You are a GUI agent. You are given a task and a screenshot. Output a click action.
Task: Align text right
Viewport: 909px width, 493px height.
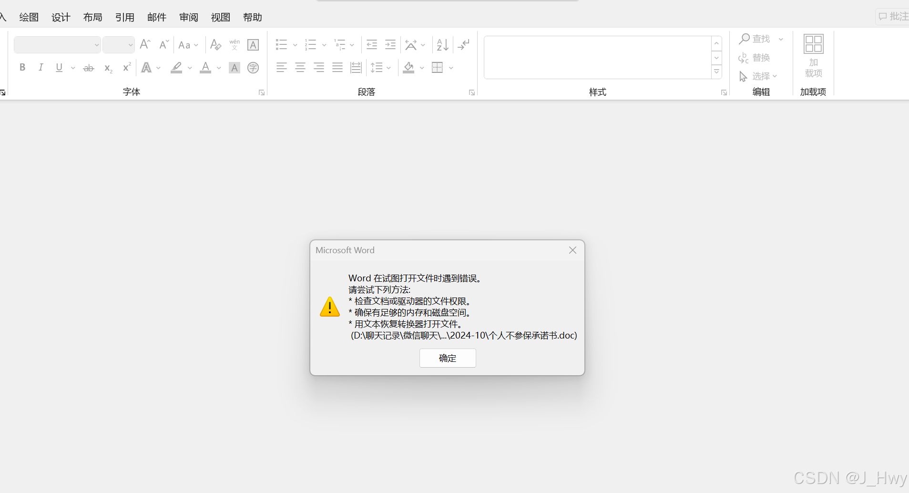(x=319, y=68)
